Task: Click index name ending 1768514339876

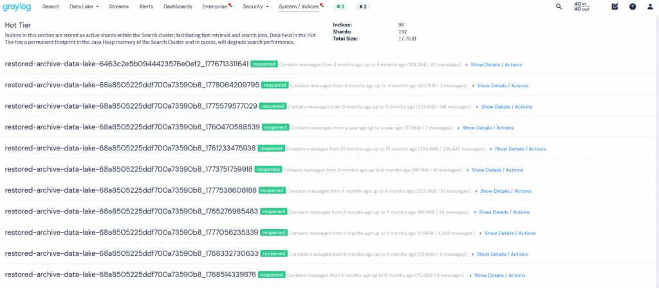Action: click(x=130, y=274)
